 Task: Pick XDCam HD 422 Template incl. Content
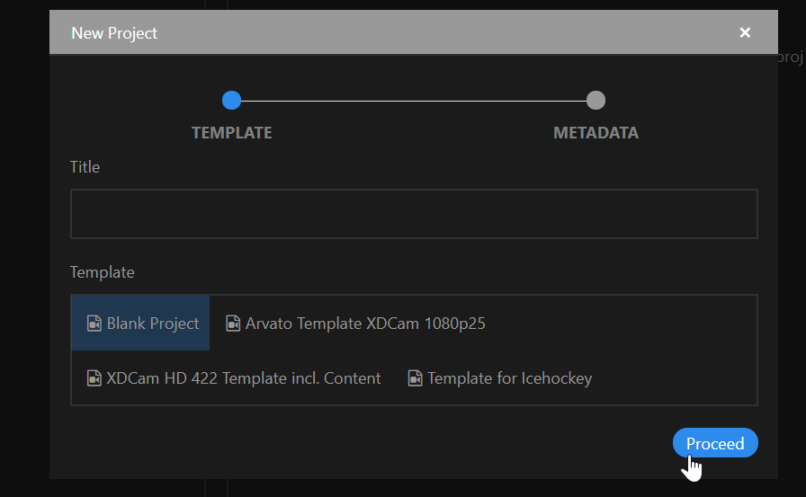[234, 378]
